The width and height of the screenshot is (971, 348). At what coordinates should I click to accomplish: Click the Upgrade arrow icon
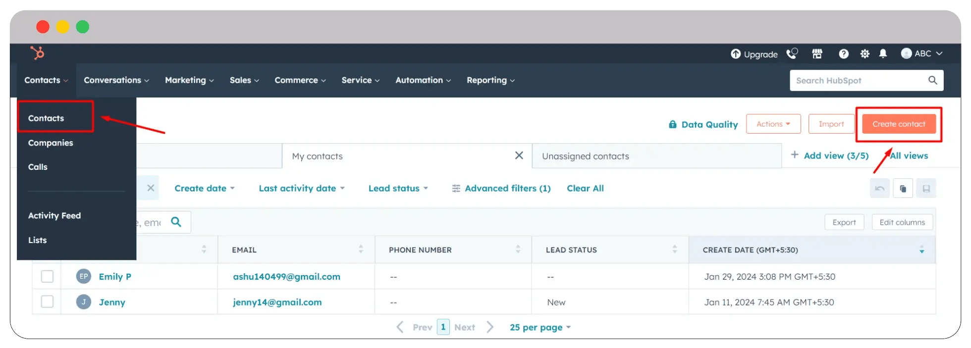pyautogui.click(x=736, y=53)
